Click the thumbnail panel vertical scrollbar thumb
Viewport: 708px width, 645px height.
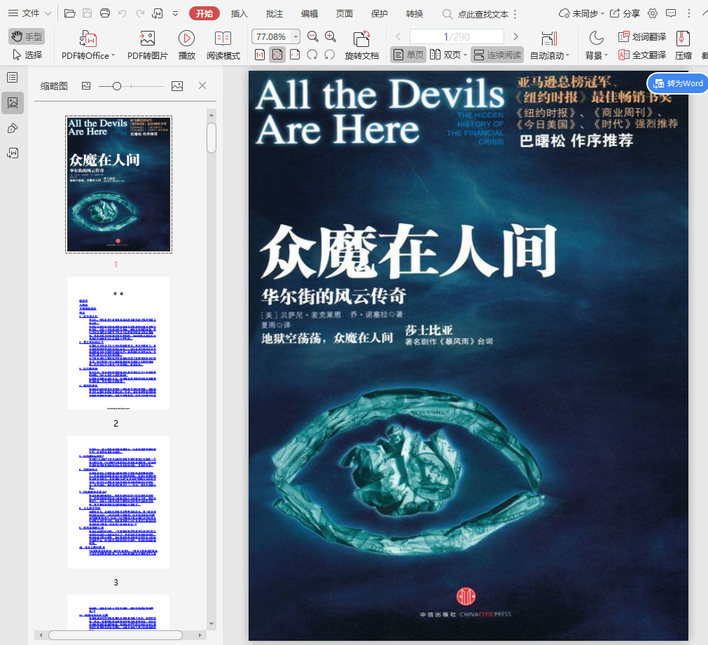click(x=211, y=138)
